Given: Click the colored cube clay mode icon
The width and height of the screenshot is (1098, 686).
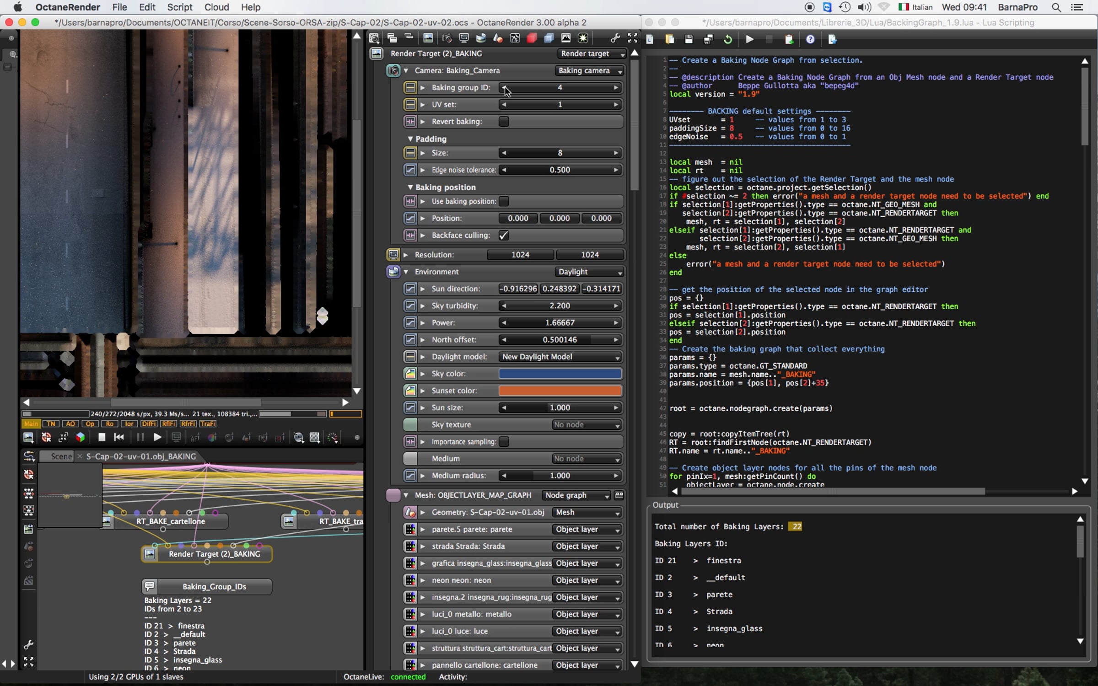Looking at the screenshot, I should tap(81, 437).
